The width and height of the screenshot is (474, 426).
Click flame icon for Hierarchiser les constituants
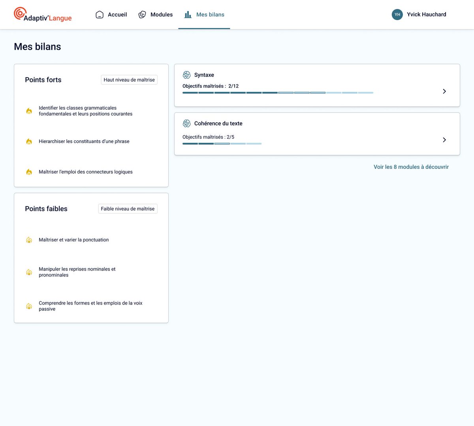tap(29, 141)
